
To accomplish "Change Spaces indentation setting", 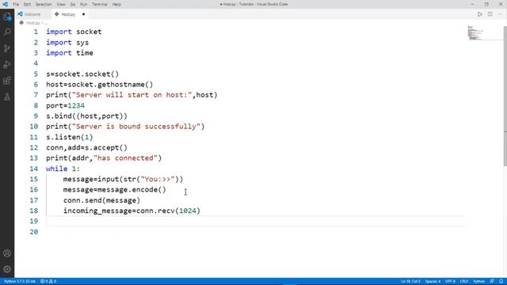I will click(x=433, y=282).
